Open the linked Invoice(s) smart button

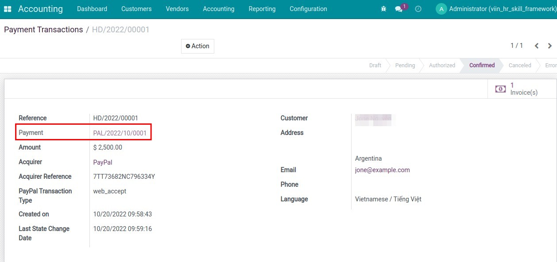click(x=517, y=88)
